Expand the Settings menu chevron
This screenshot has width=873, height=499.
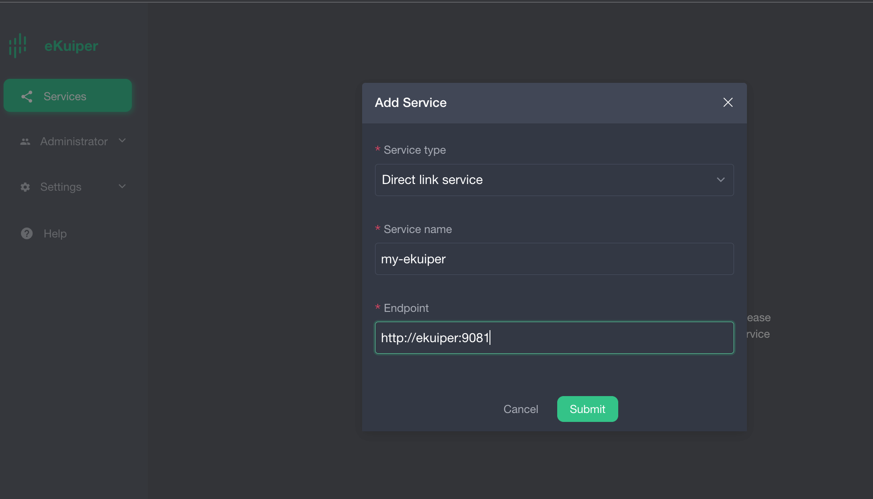pos(122,186)
